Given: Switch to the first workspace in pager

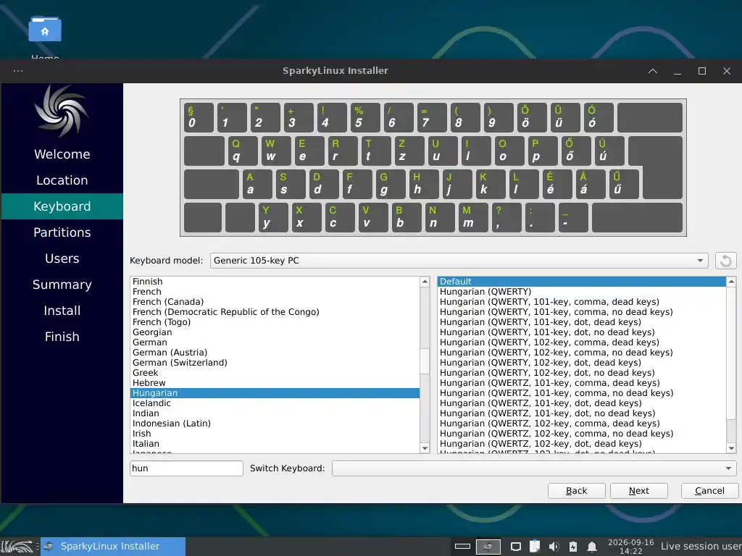Looking at the screenshot, I should (462, 547).
